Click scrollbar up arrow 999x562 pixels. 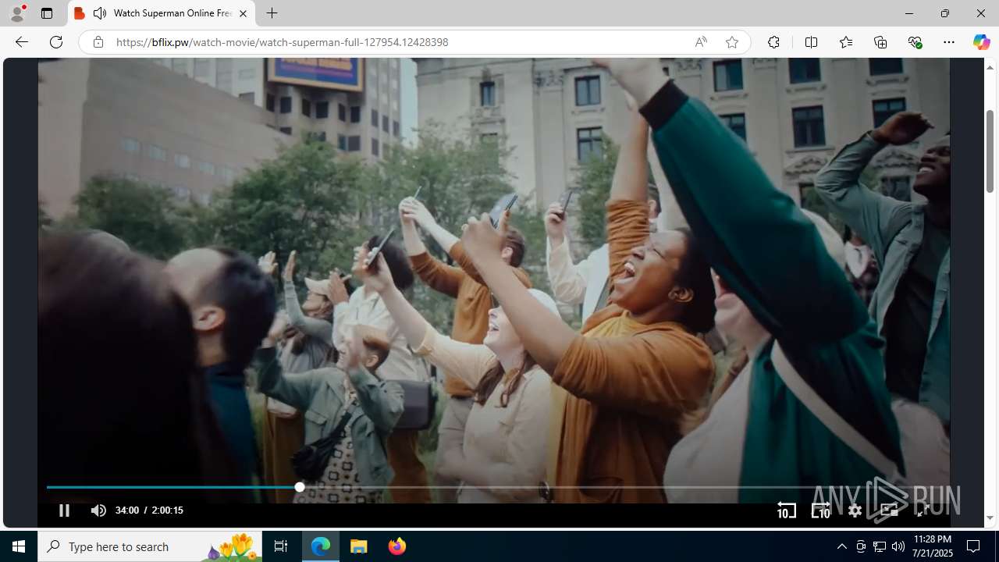point(990,67)
